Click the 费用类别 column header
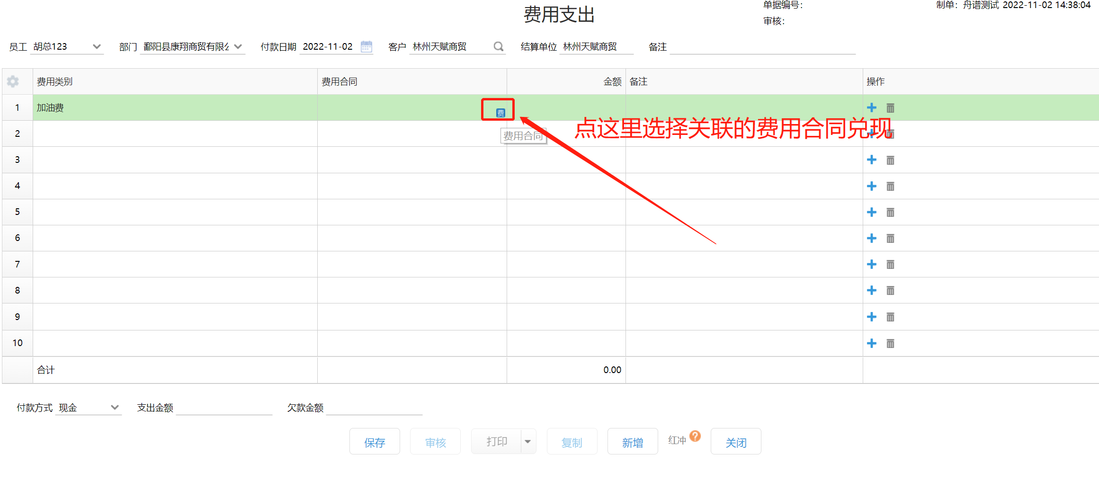This screenshot has height=481, width=1099. point(175,81)
